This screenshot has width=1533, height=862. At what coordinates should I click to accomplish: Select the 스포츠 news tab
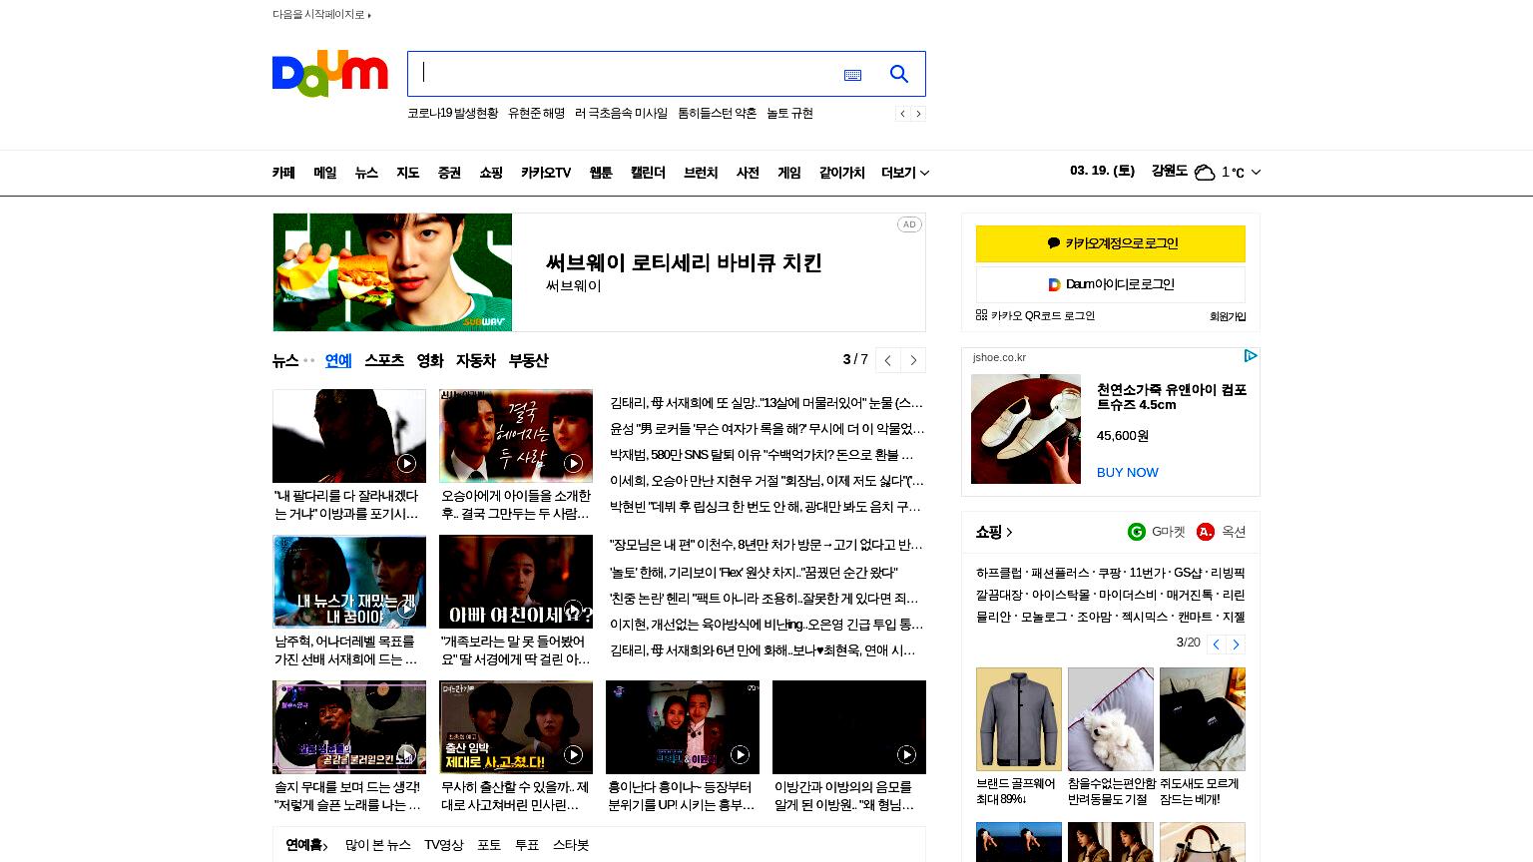pos(384,360)
